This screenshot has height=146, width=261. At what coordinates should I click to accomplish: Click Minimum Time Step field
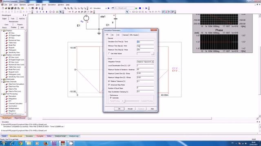(x=145, y=46)
